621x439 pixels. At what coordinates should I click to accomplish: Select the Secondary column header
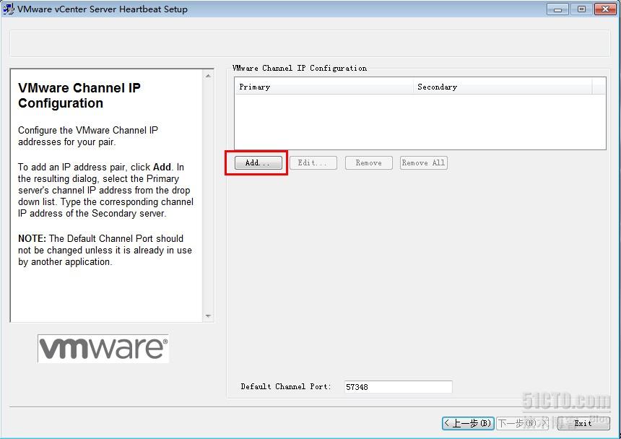(503, 87)
